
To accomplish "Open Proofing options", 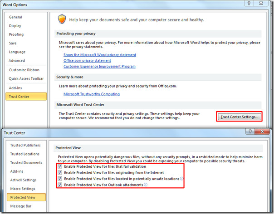I will point(26,34).
